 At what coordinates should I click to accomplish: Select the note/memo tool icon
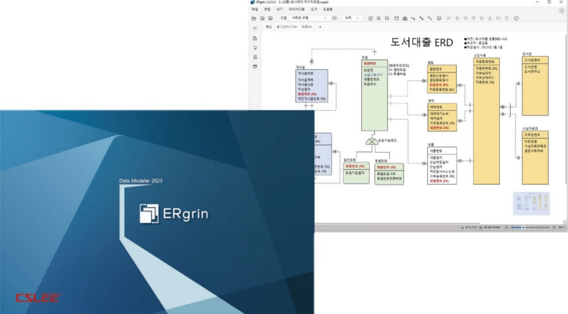pyautogui.click(x=439, y=18)
